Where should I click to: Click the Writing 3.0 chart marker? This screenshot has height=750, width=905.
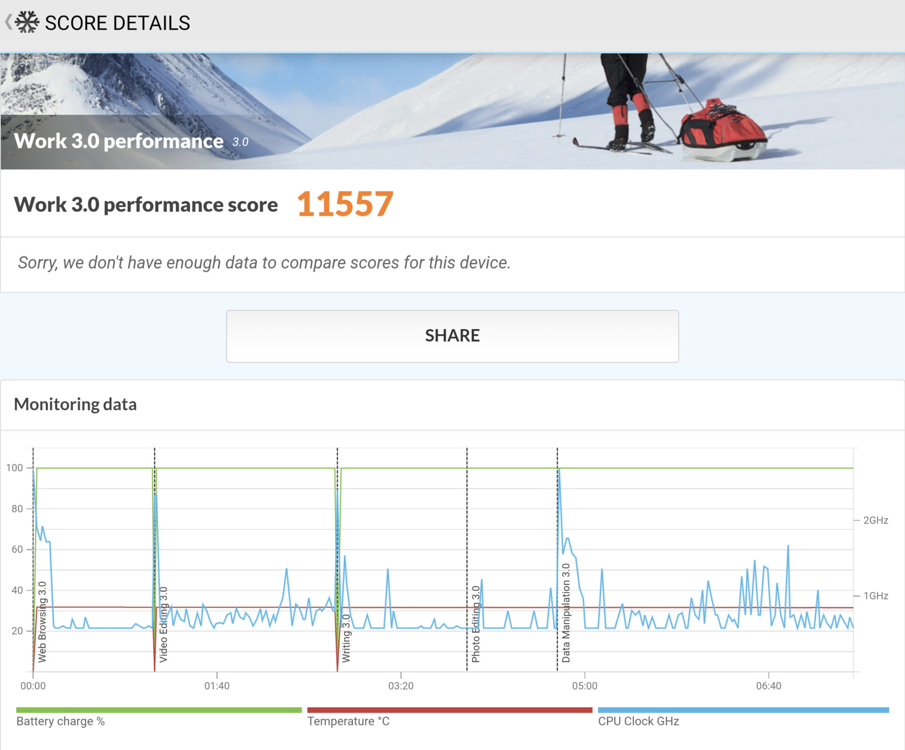(346, 638)
